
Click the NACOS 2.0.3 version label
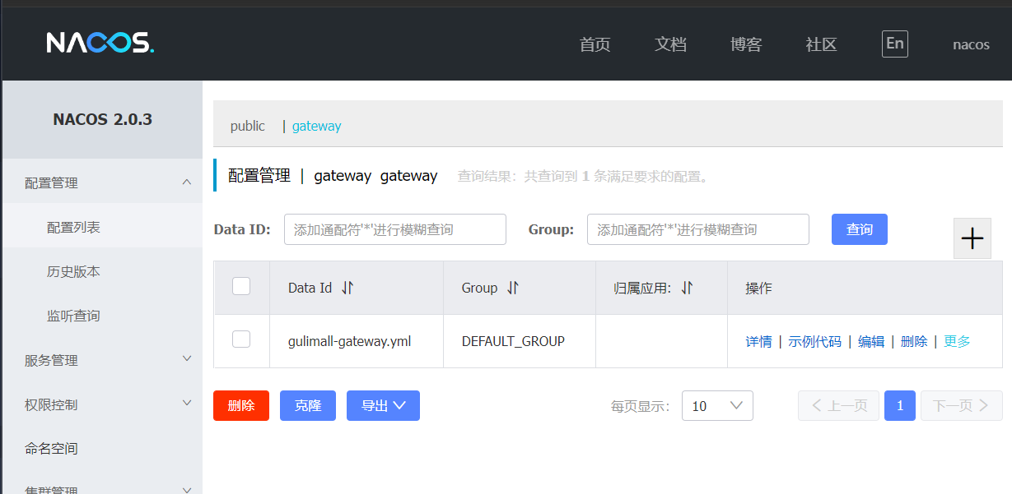pos(103,119)
